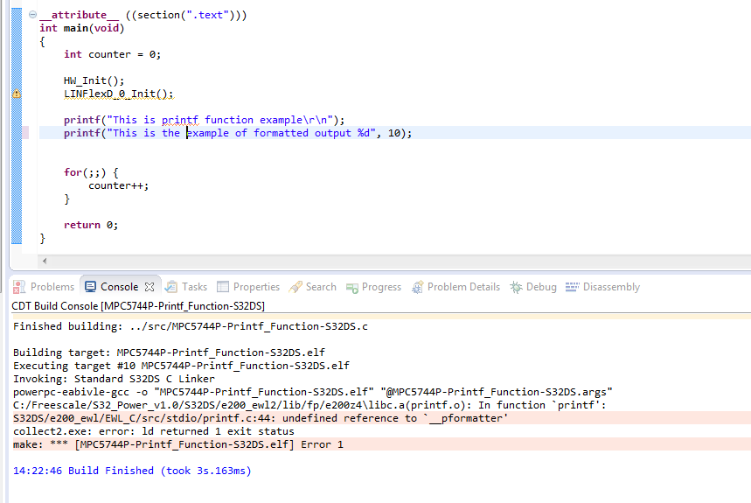The image size is (751, 503).
Task: Click the return 0; statement
Action: point(91,225)
